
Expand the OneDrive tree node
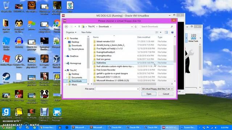point(65,56)
